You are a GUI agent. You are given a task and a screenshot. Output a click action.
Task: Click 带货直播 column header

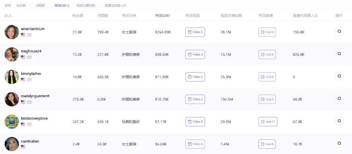[x=266, y=16]
